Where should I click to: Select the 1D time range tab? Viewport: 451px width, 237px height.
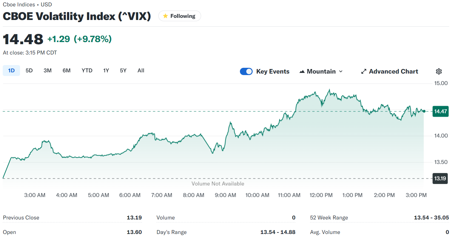(x=11, y=71)
